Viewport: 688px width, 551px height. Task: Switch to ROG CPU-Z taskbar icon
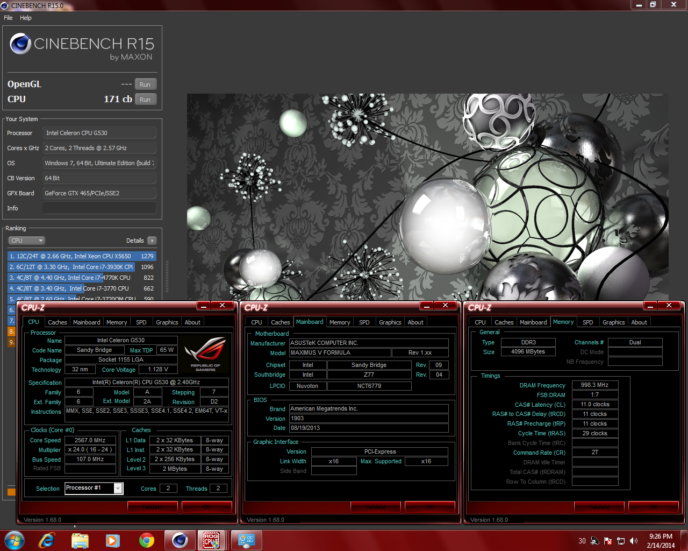211,540
